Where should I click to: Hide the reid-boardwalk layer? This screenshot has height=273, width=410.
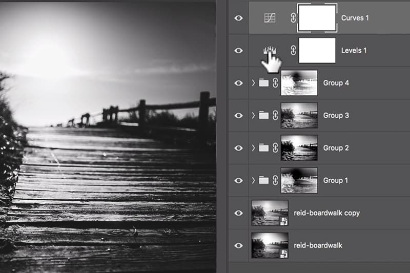coord(238,245)
